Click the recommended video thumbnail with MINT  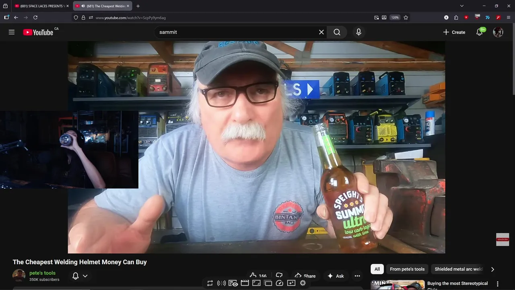(x=398, y=285)
